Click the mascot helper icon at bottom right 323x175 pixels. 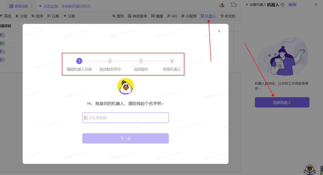[x=310, y=169]
